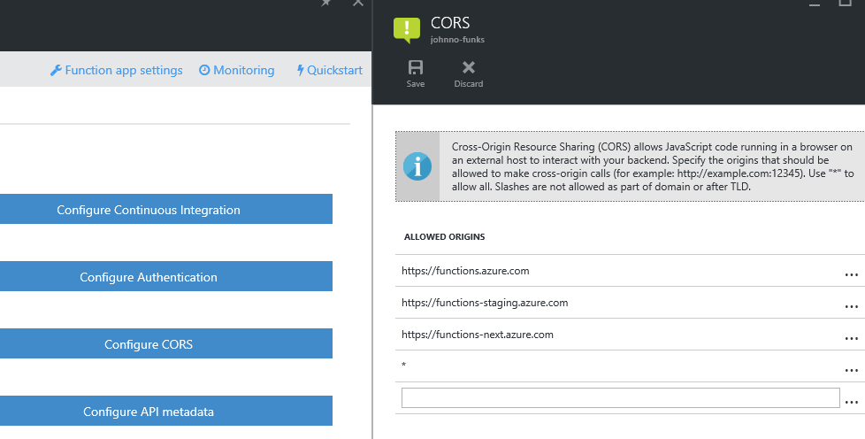Viewport: 865px width, 439px height.
Task: Open ellipsis menu for functions-next.azure.com origin
Action: [x=851, y=338]
